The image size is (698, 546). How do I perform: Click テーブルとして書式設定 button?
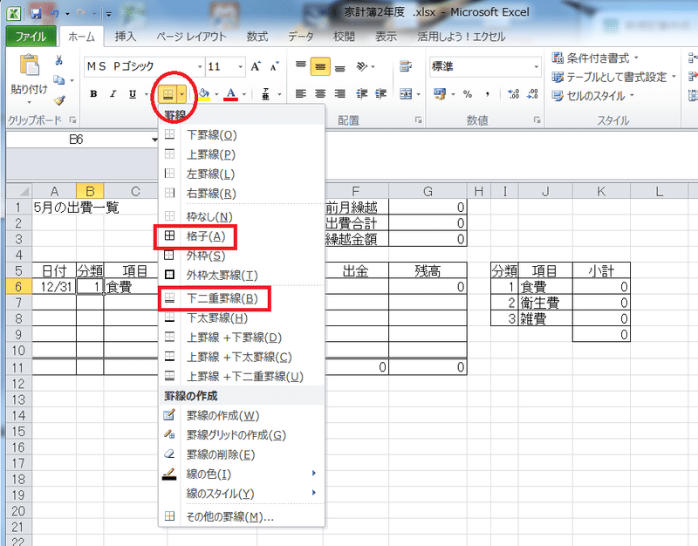tap(614, 77)
